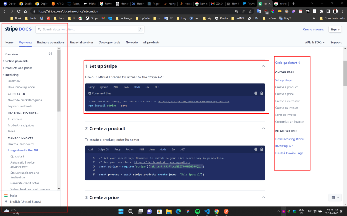Open the Chrome three-dot menu
The image size is (347, 216).
click(342, 11)
